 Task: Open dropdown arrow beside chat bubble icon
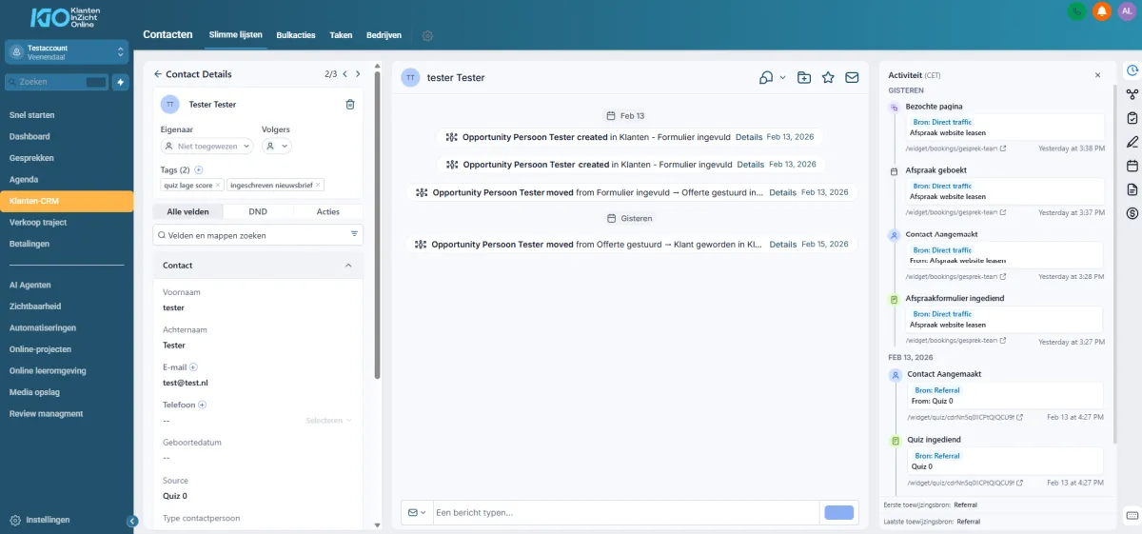click(782, 77)
